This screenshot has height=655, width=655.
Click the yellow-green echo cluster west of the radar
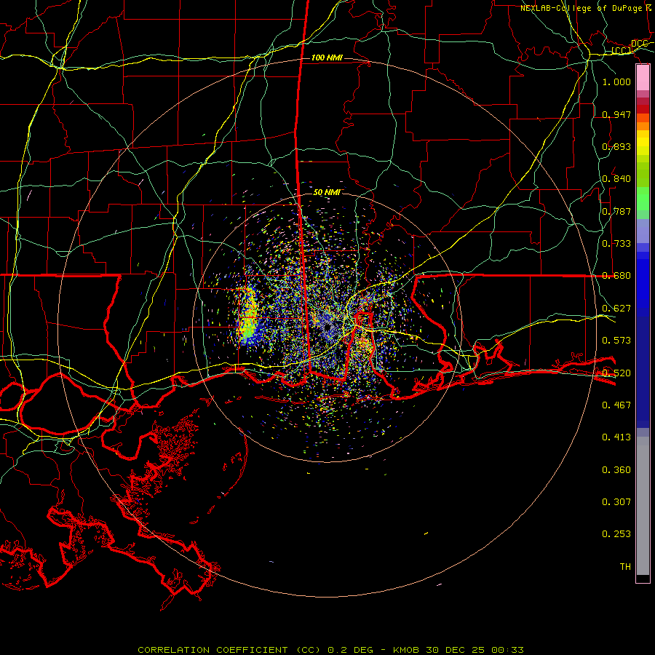(249, 314)
